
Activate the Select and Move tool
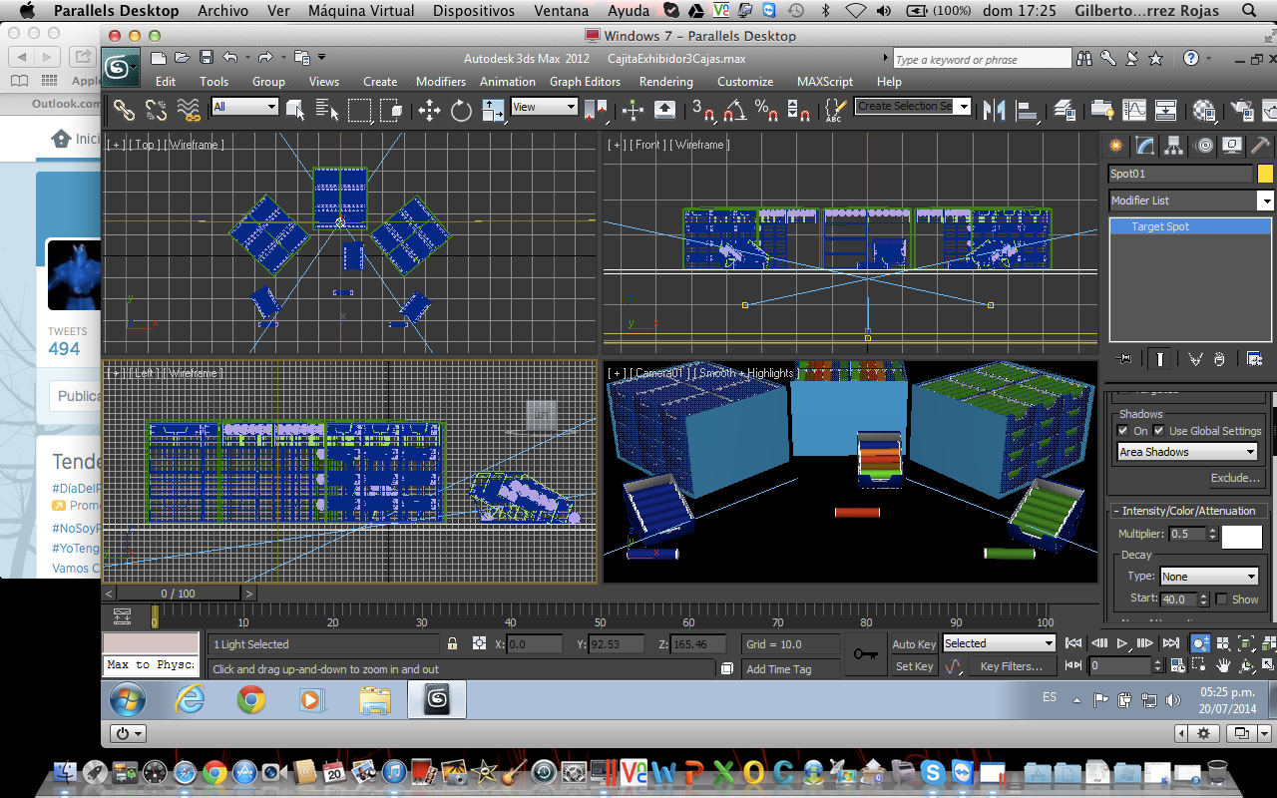click(x=429, y=110)
